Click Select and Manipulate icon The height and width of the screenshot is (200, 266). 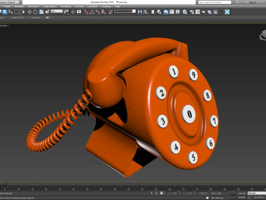pos(73,12)
